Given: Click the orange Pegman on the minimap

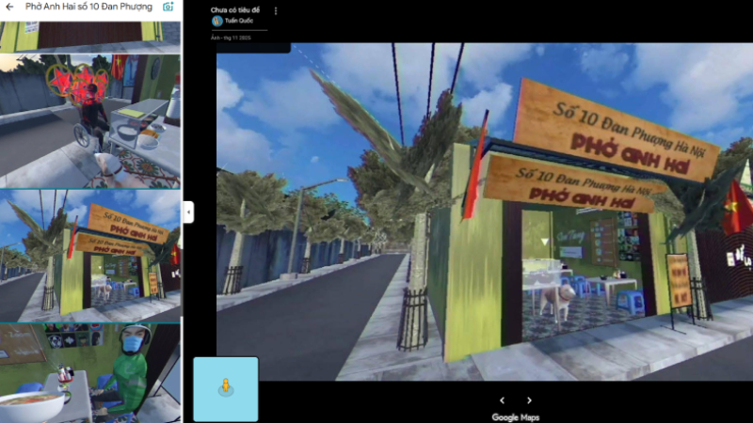Looking at the screenshot, I should tap(225, 386).
